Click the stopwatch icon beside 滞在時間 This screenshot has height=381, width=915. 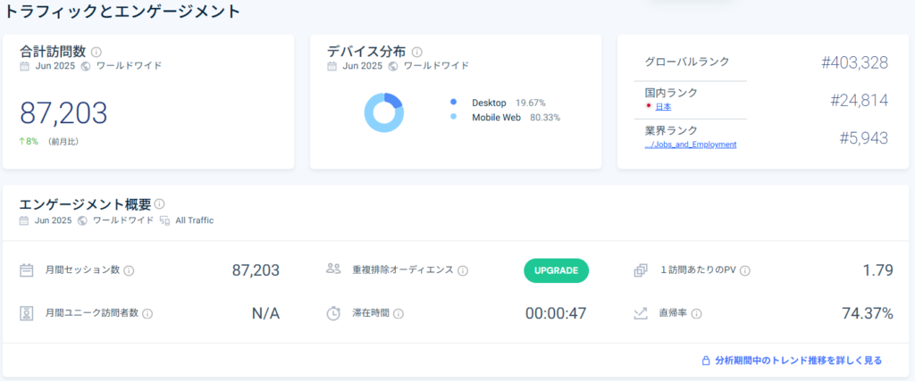coord(333,313)
